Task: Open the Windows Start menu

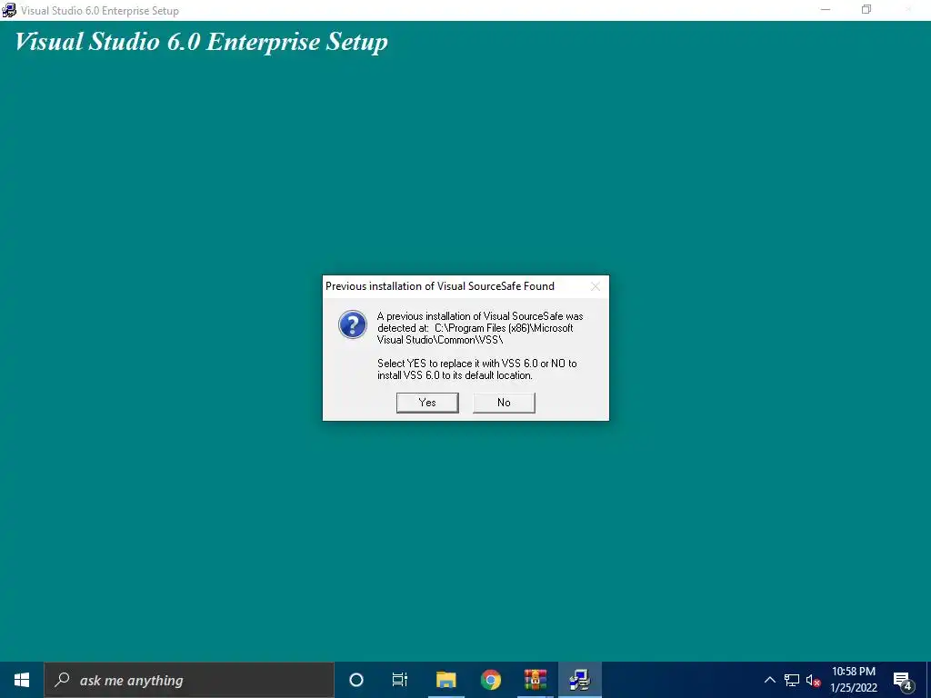Action: [22, 680]
